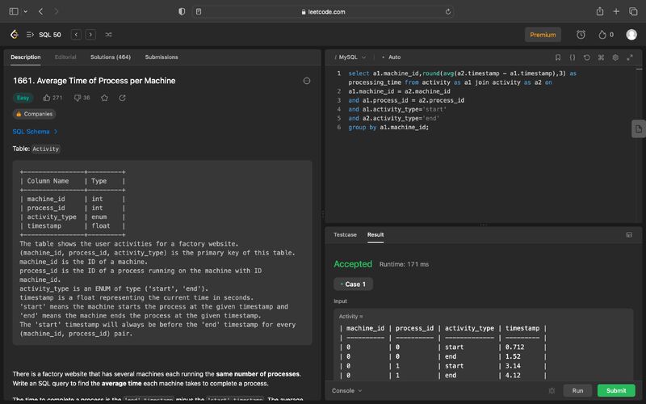Click the Easy difficulty badge

23,98
